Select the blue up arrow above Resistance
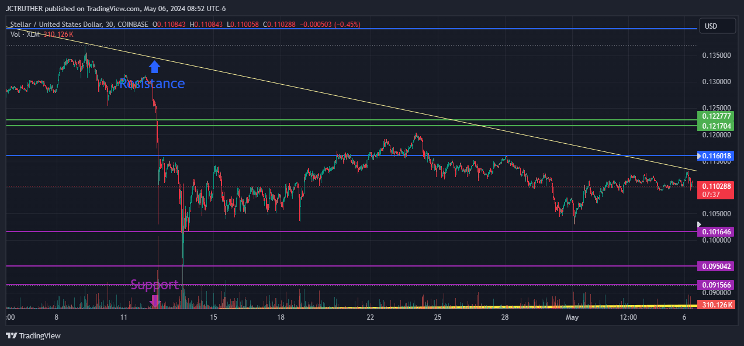Viewport: 744px width, 346px height. pos(154,67)
